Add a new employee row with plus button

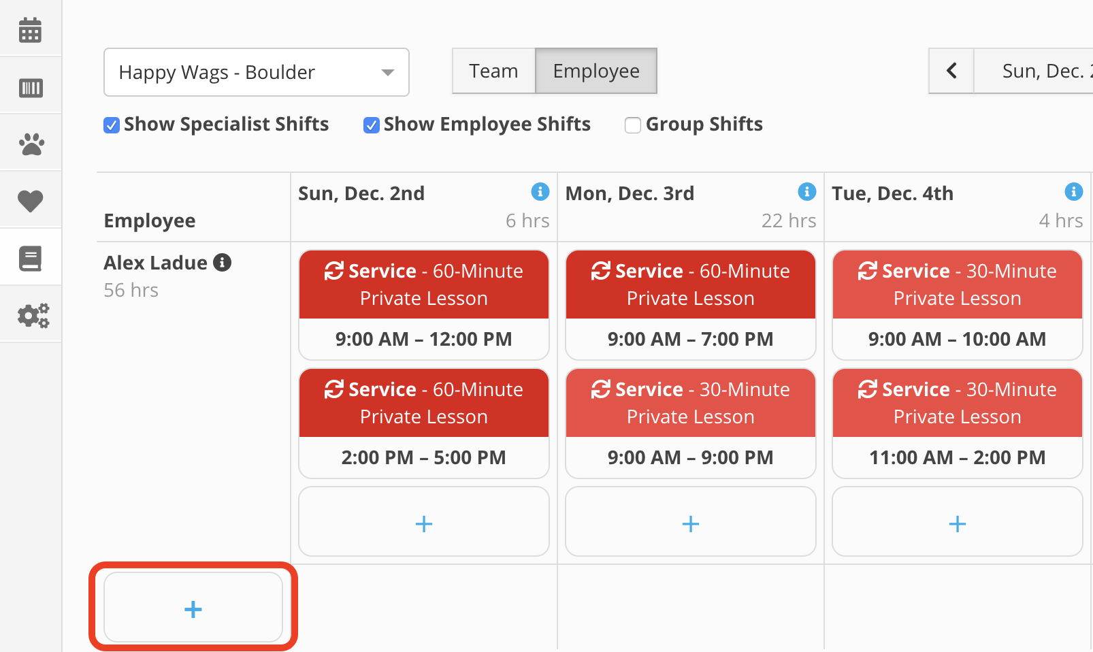pyautogui.click(x=193, y=607)
